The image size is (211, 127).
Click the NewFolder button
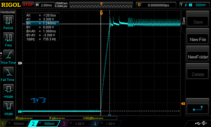click(197, 57)
